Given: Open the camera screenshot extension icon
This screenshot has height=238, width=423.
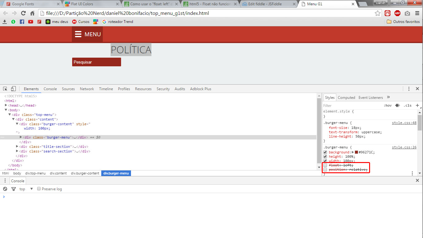Looking at the screenshot, I should point(407,13).
